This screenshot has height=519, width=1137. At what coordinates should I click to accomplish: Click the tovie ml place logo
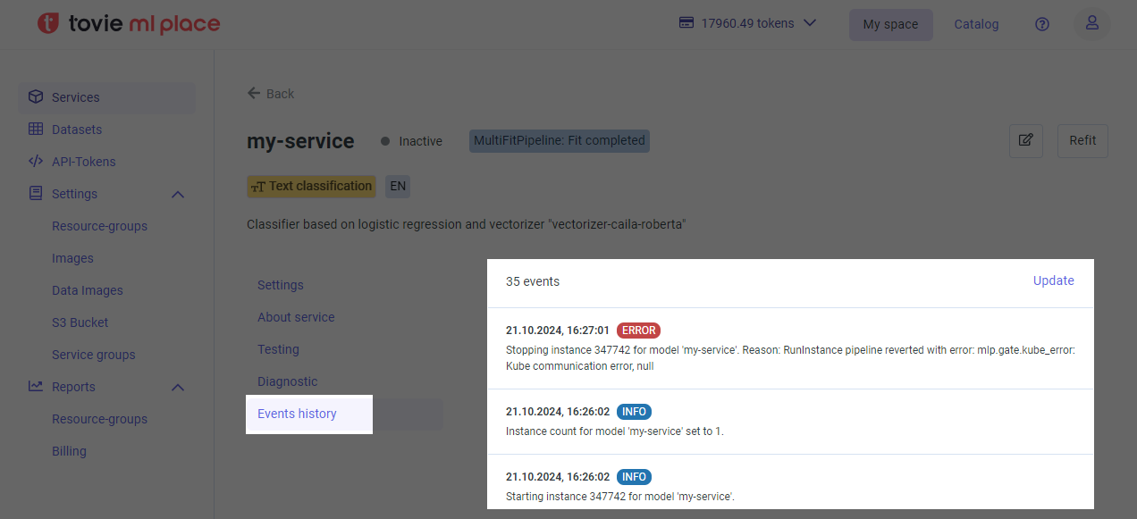pyautogui.click(x=129, y=24)
